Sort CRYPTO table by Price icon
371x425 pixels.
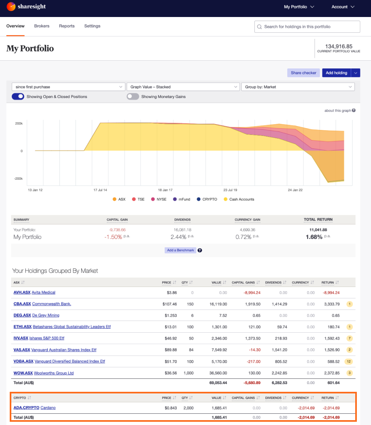[174, 397]
